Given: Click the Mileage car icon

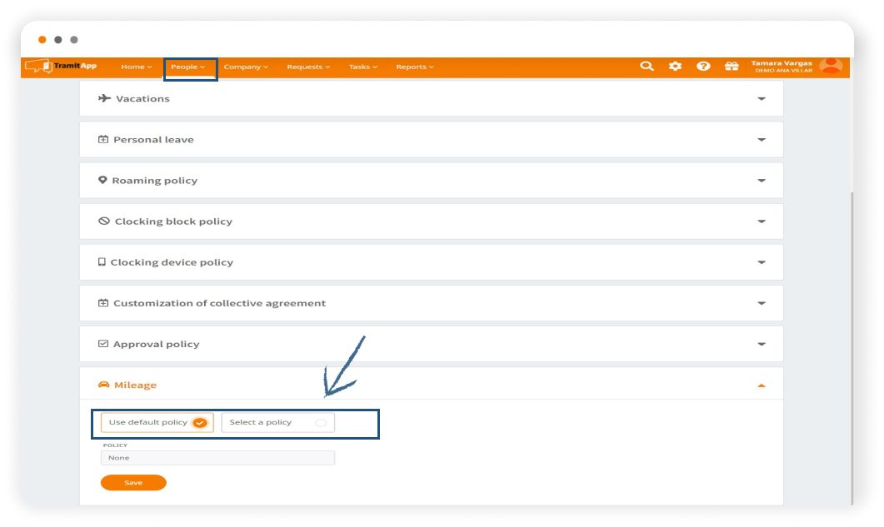Looking at the screenshot, I should click(104, 385).
